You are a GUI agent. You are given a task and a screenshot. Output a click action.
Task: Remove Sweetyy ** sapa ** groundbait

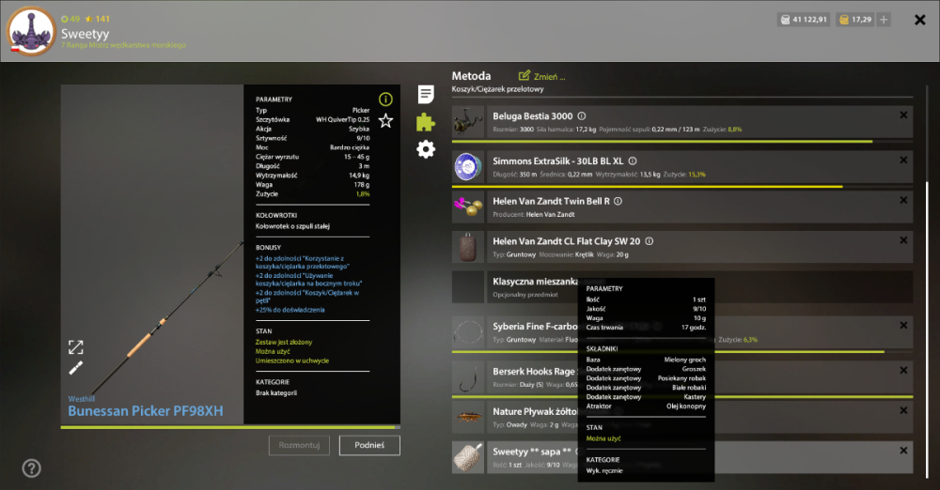[903, 451]
